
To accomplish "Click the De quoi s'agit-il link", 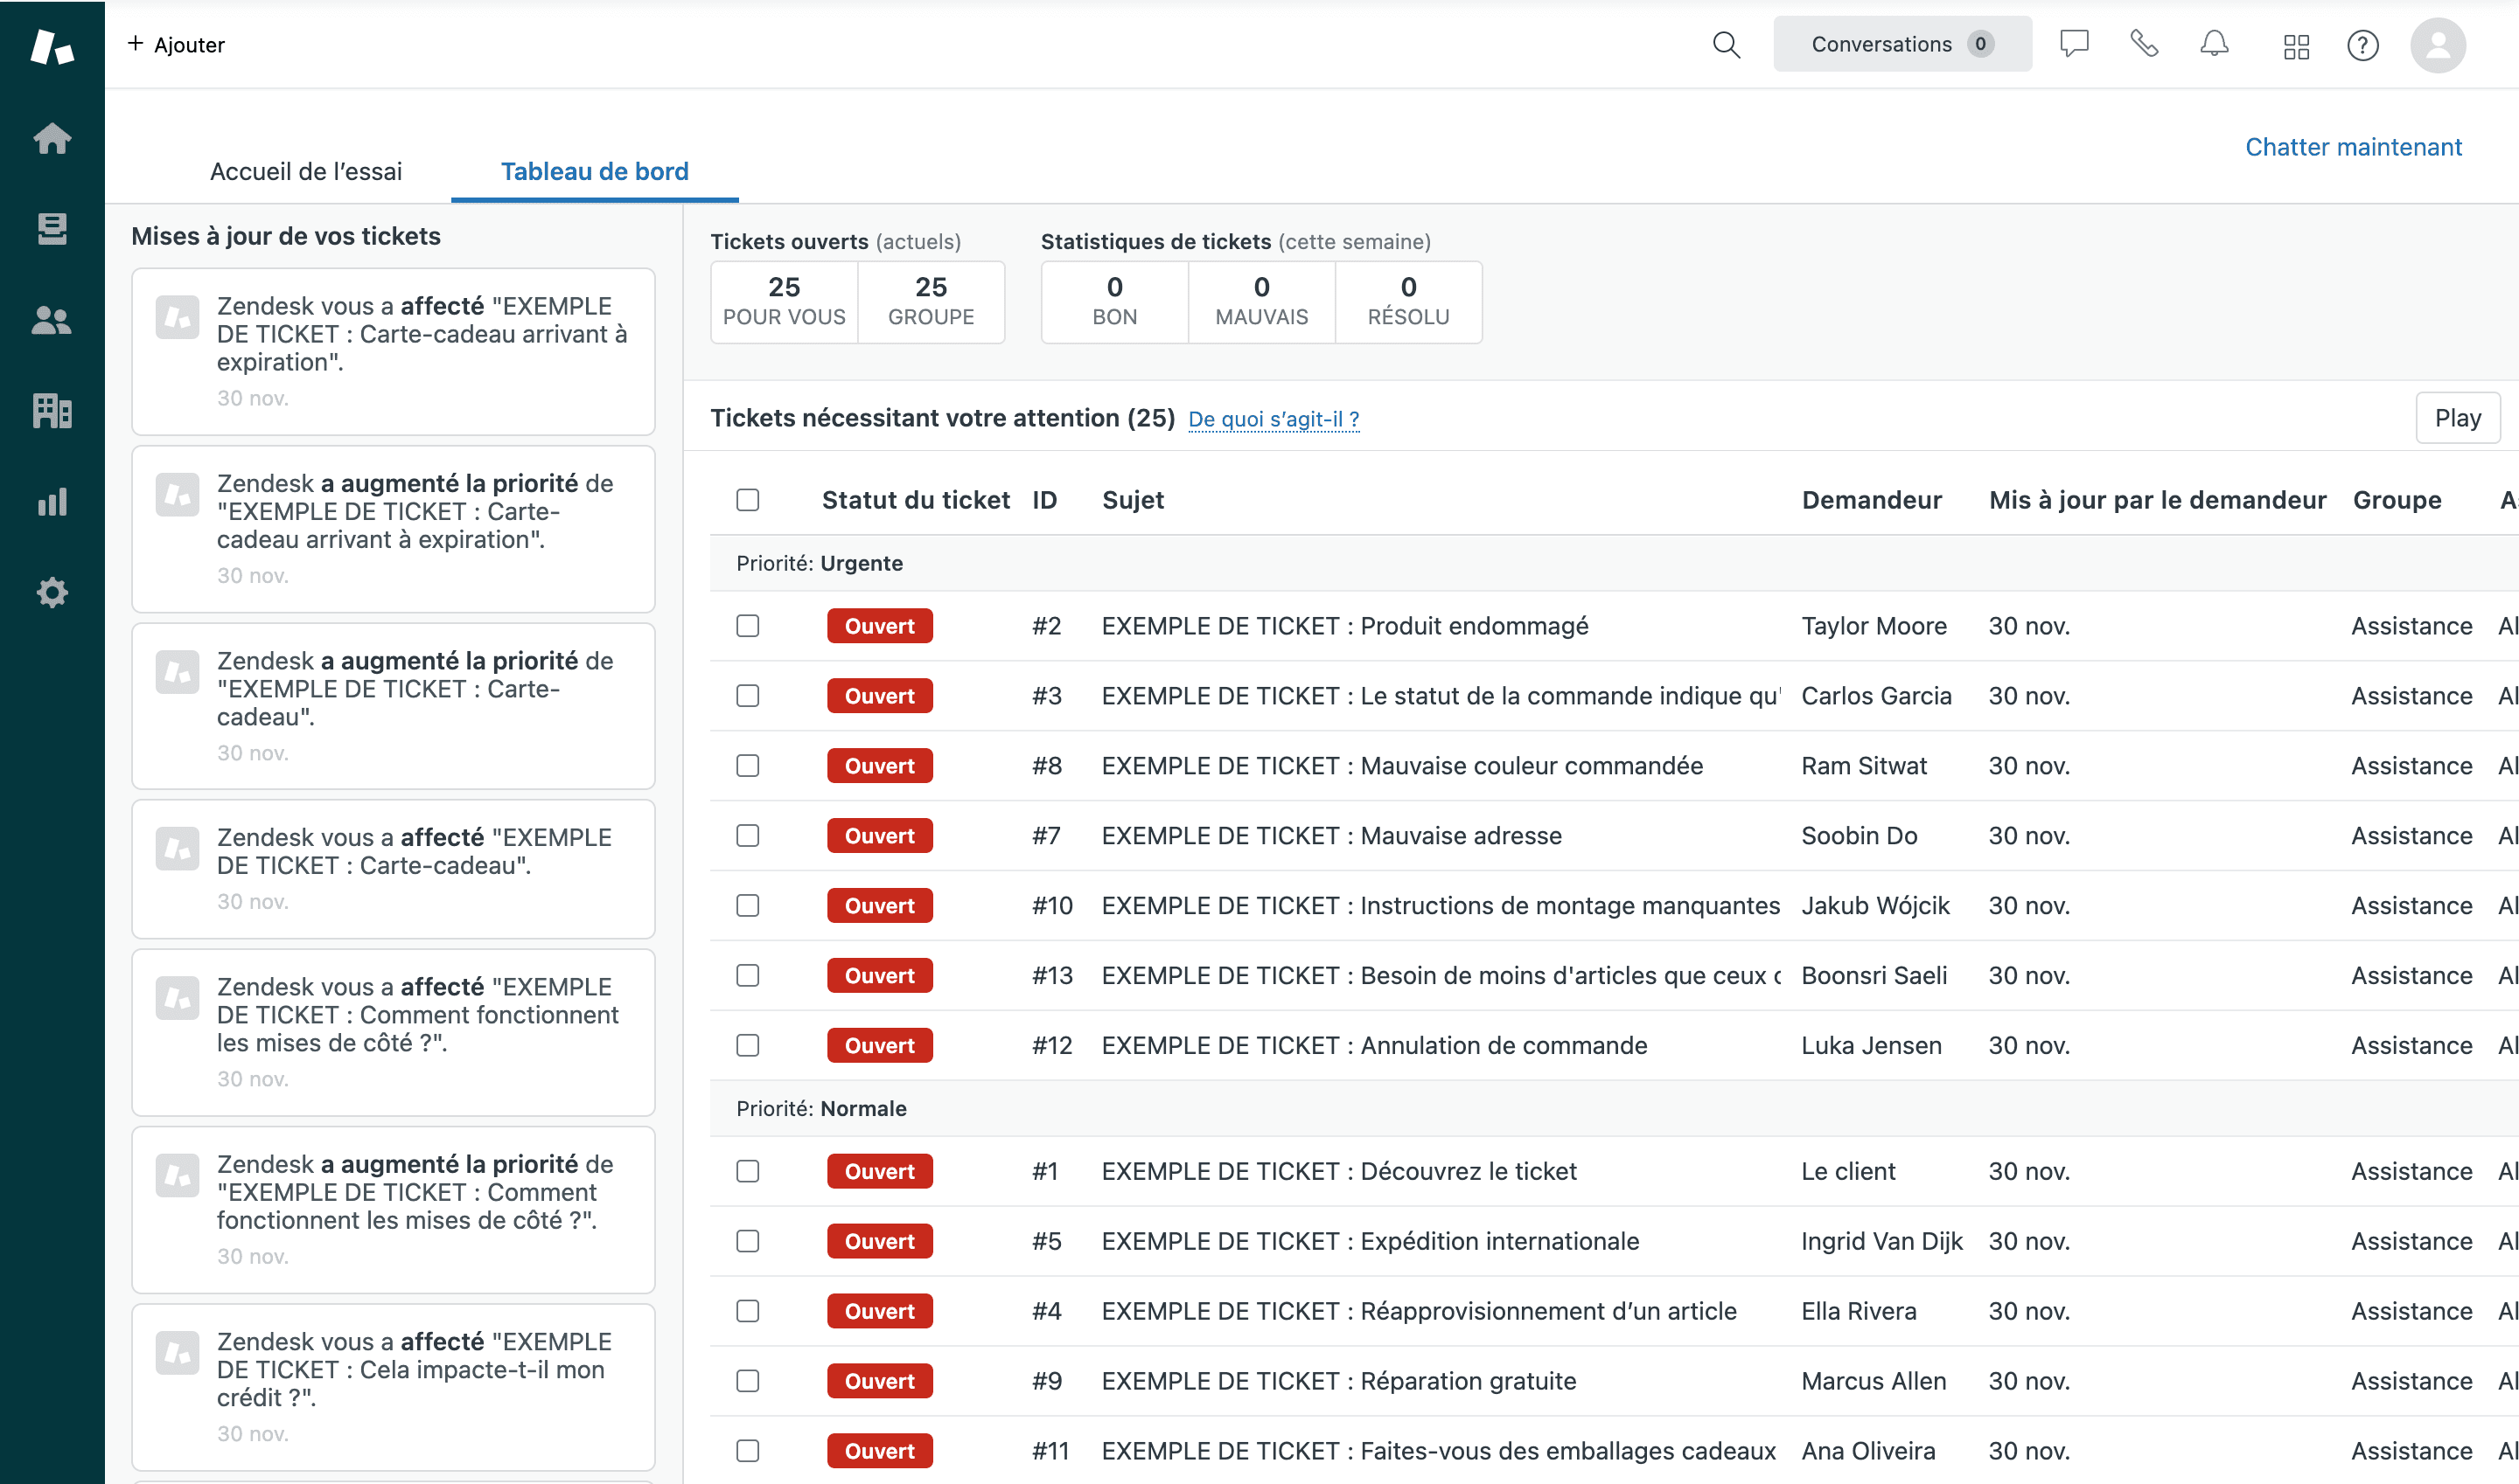I will [1273, 419].
